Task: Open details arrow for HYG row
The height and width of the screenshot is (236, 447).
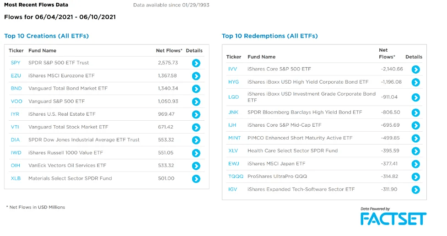Action: click(415, 82)
